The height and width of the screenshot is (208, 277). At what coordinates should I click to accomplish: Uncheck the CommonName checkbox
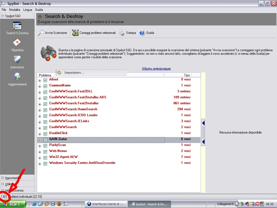click(x=45, y=86)
